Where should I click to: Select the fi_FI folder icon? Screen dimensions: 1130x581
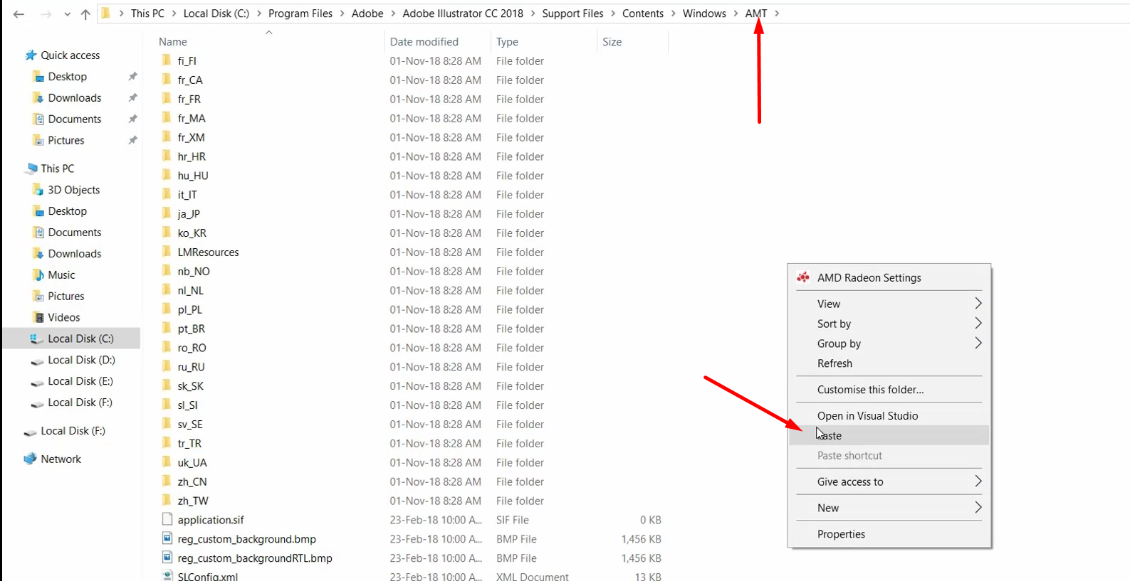click(167, 60)
